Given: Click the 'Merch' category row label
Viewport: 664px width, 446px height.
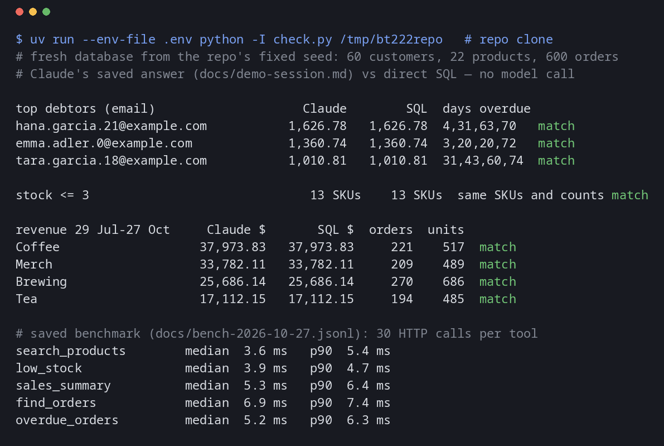Looking at the screenshot, I should pos(34,265).
